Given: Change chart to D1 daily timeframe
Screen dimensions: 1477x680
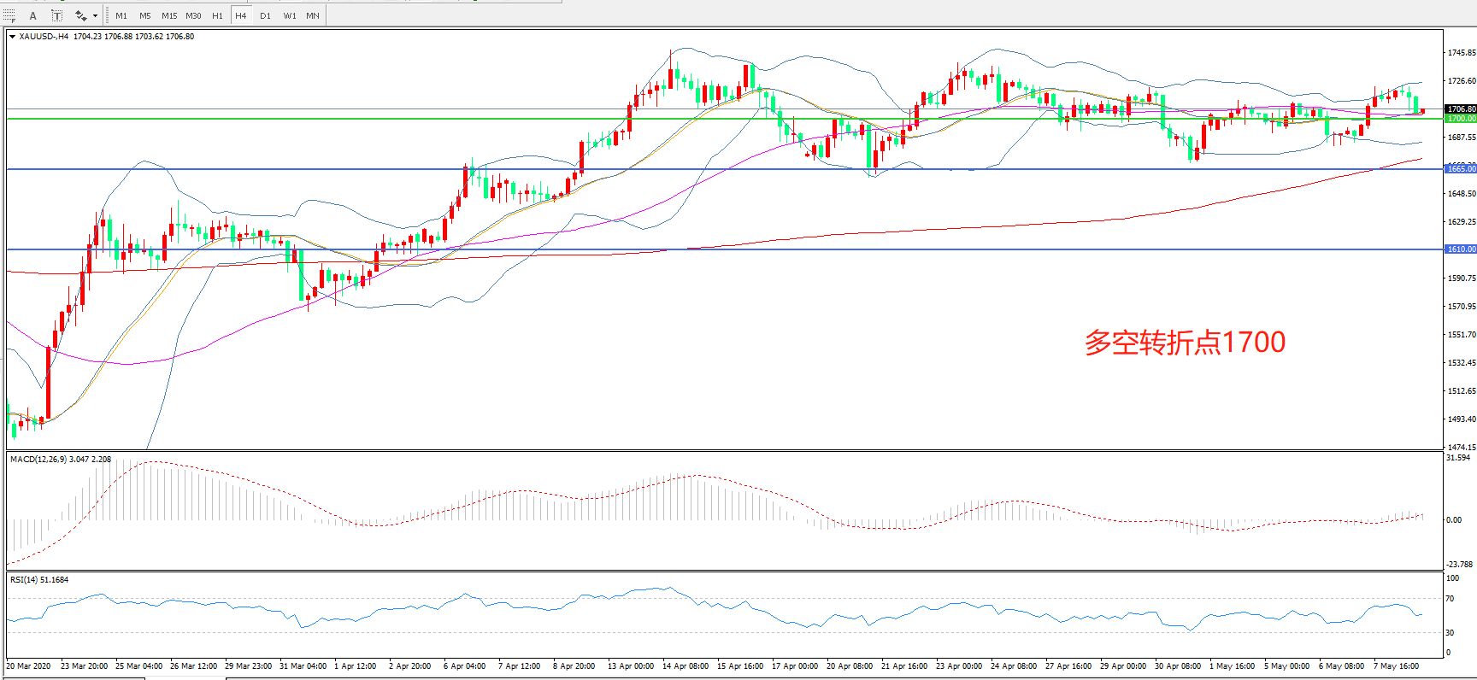Looking at the screenshot, I should pyautogui.click(x=265, y=15).
